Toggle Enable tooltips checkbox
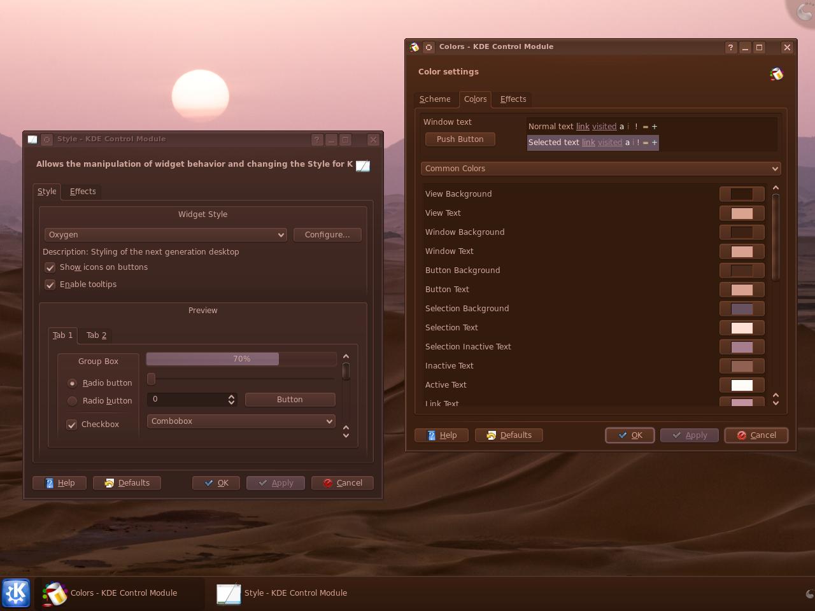This screenshot has height=611, width=815. click(x=50, y=284)
